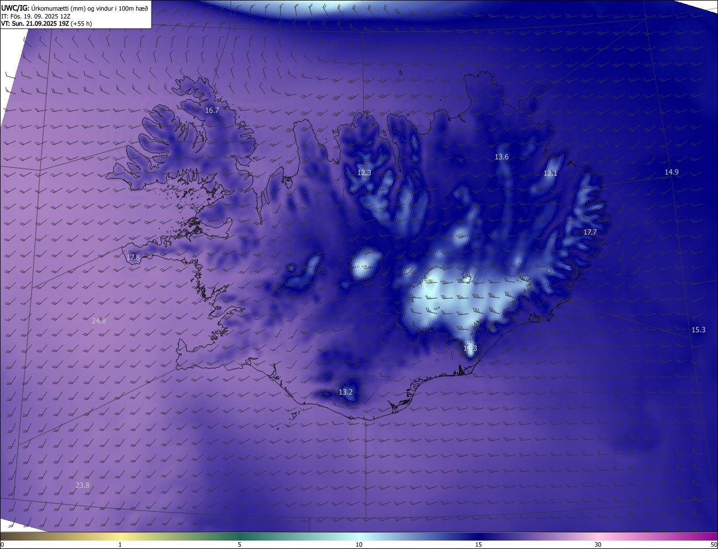Select the 17.8 value near Snæfellsnes

(x=133, y=258)
